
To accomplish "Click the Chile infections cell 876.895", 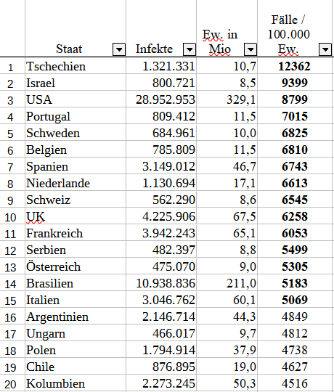I will [161, 367].
